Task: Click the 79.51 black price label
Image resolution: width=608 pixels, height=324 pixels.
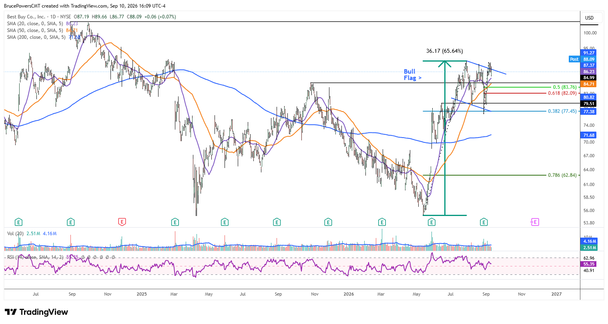Action: click(x=588, y=104)
